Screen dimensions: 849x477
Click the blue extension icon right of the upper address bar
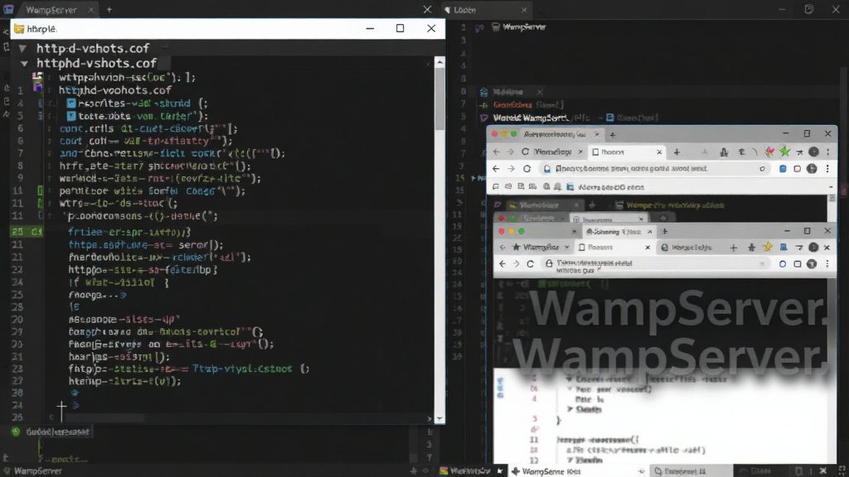pyautogui.click(x=783, y=169)
